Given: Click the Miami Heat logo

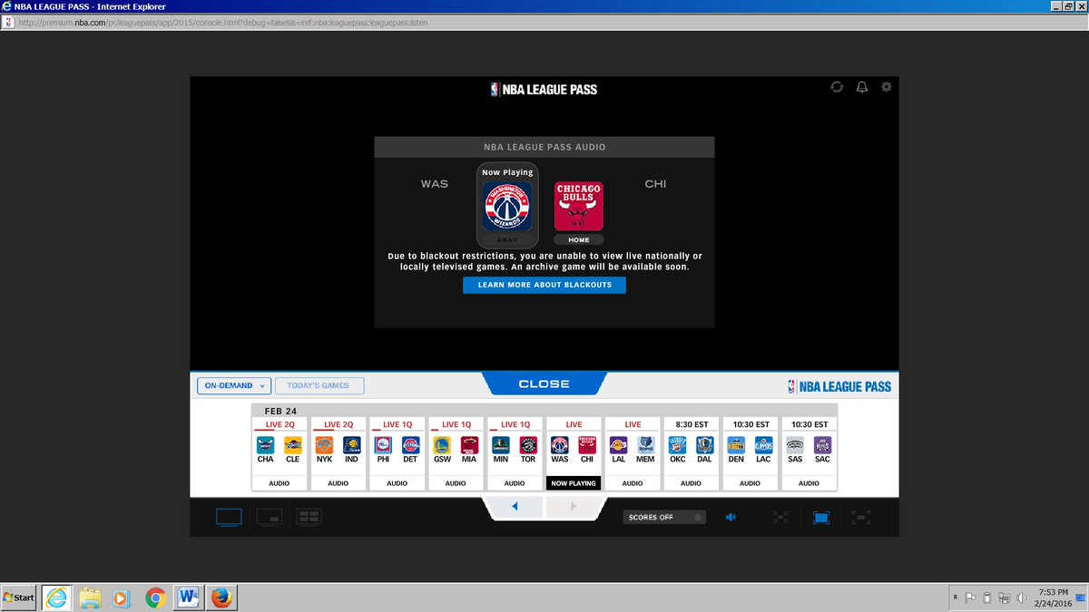Looking at the screenshot, I should pyautogui.click(x=469, y=445).
